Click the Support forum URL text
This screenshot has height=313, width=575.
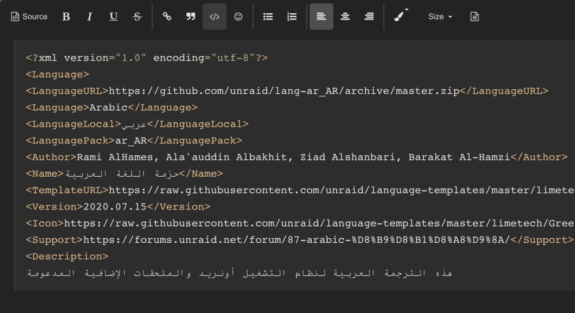point(297,240)
